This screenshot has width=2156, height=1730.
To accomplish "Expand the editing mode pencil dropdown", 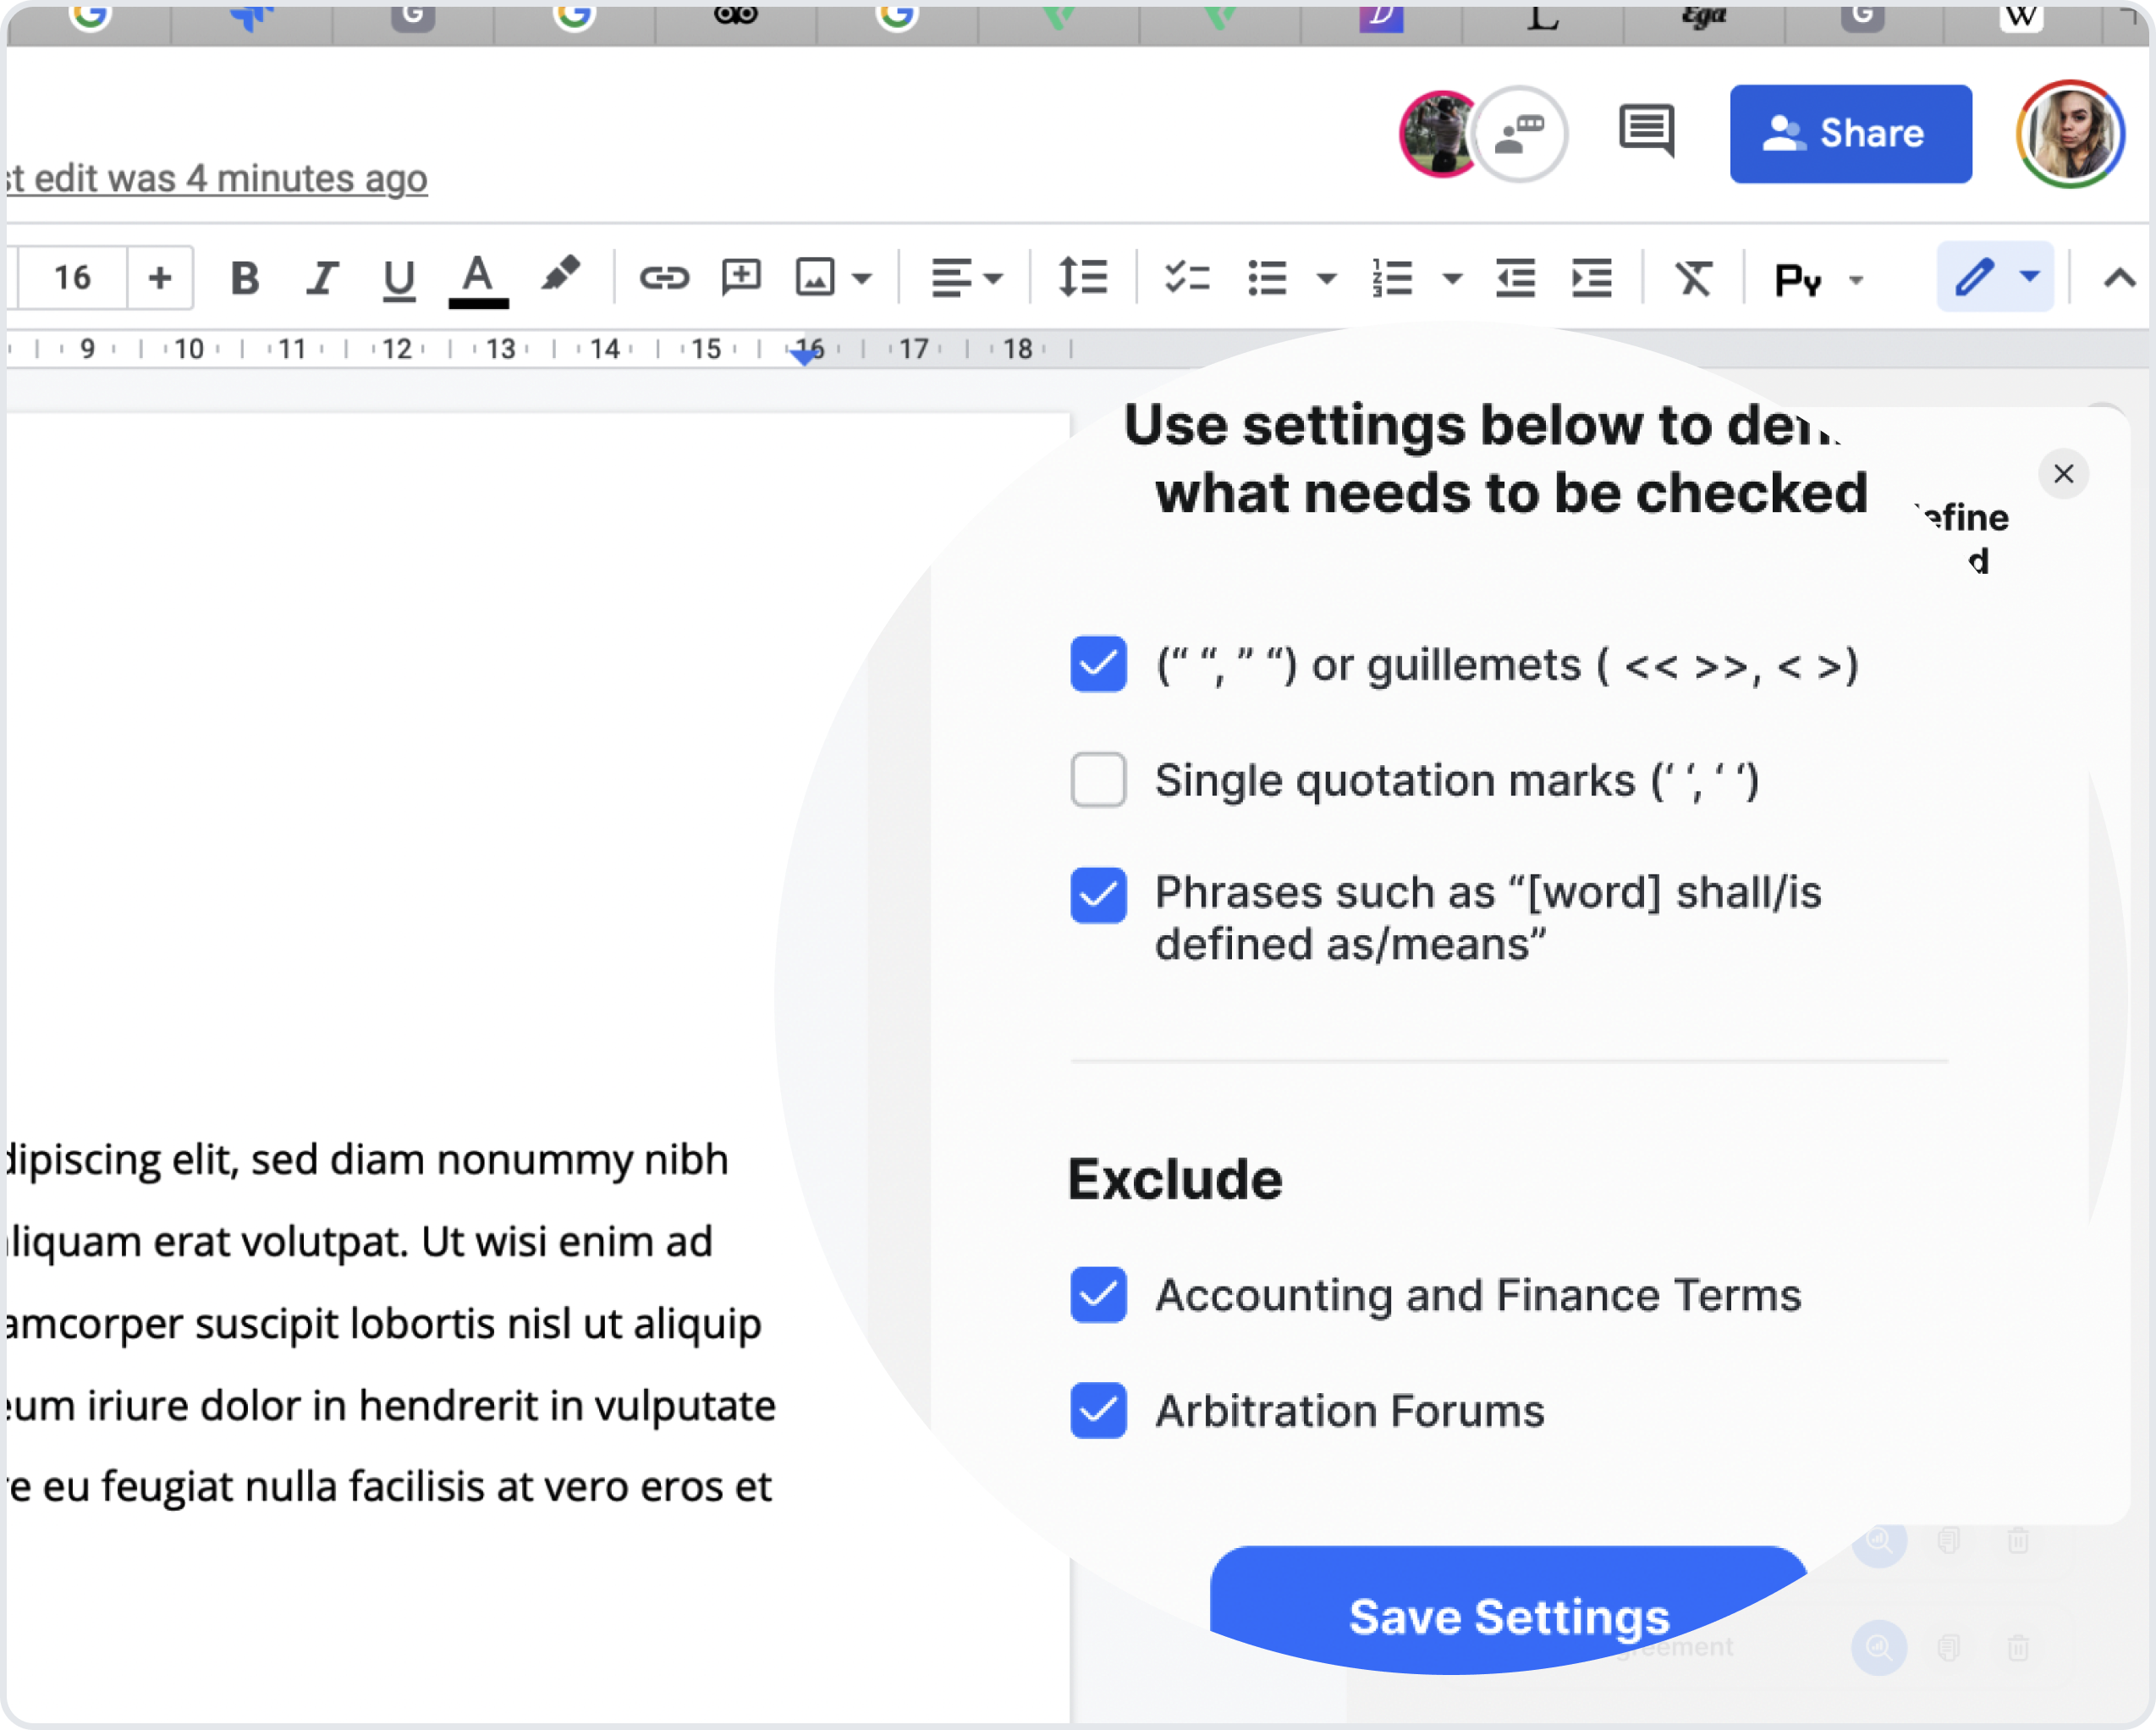I will [2030, 276].
